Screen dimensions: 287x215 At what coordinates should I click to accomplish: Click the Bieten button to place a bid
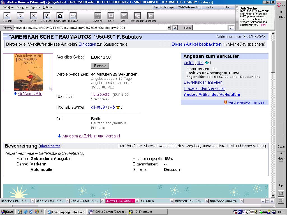100,66
